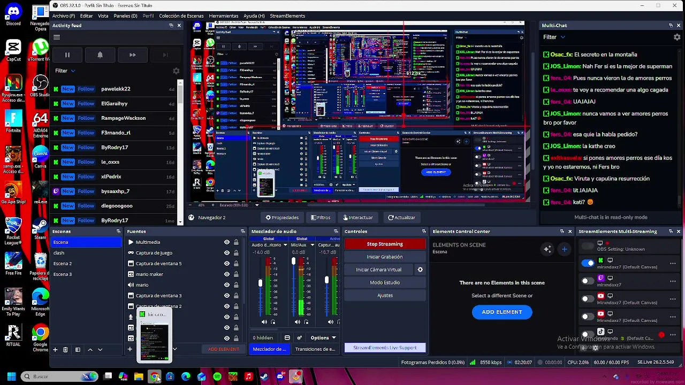The width and height of the screenshot is (685, 385).
Task: Click the Stop Streaming button
Action: click(385, 244)
